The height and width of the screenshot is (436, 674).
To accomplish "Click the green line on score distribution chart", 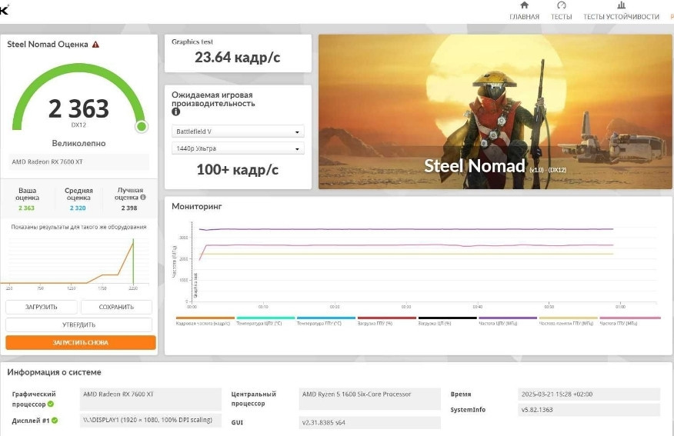I will (x=133, y=261).
